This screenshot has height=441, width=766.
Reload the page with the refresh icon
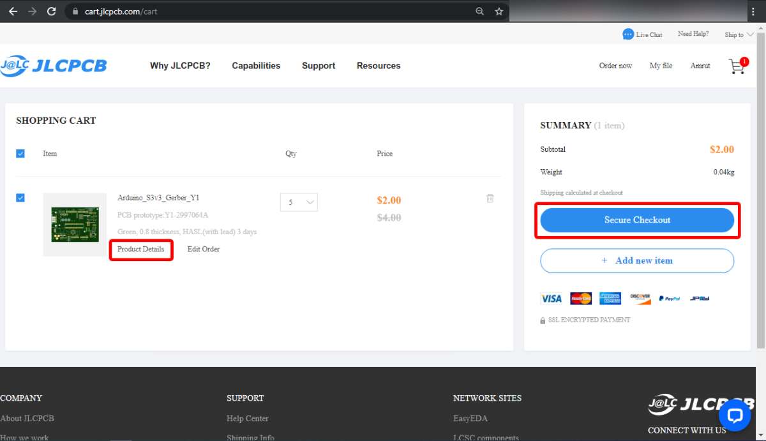pos(52,11)
